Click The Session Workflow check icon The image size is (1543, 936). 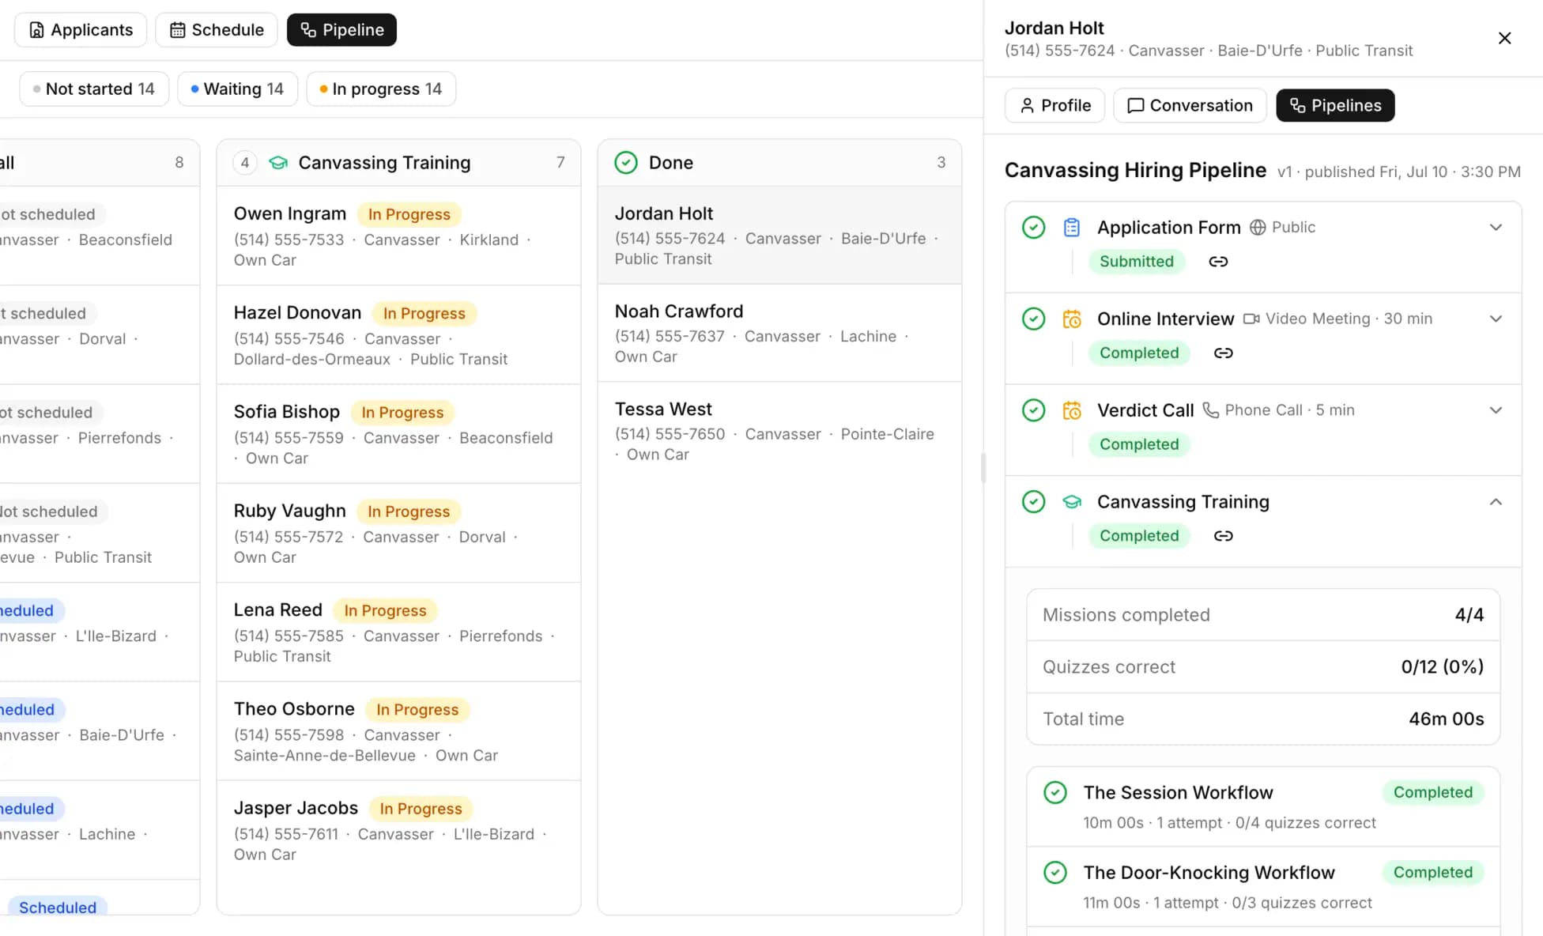click(x=1055, y=793)
